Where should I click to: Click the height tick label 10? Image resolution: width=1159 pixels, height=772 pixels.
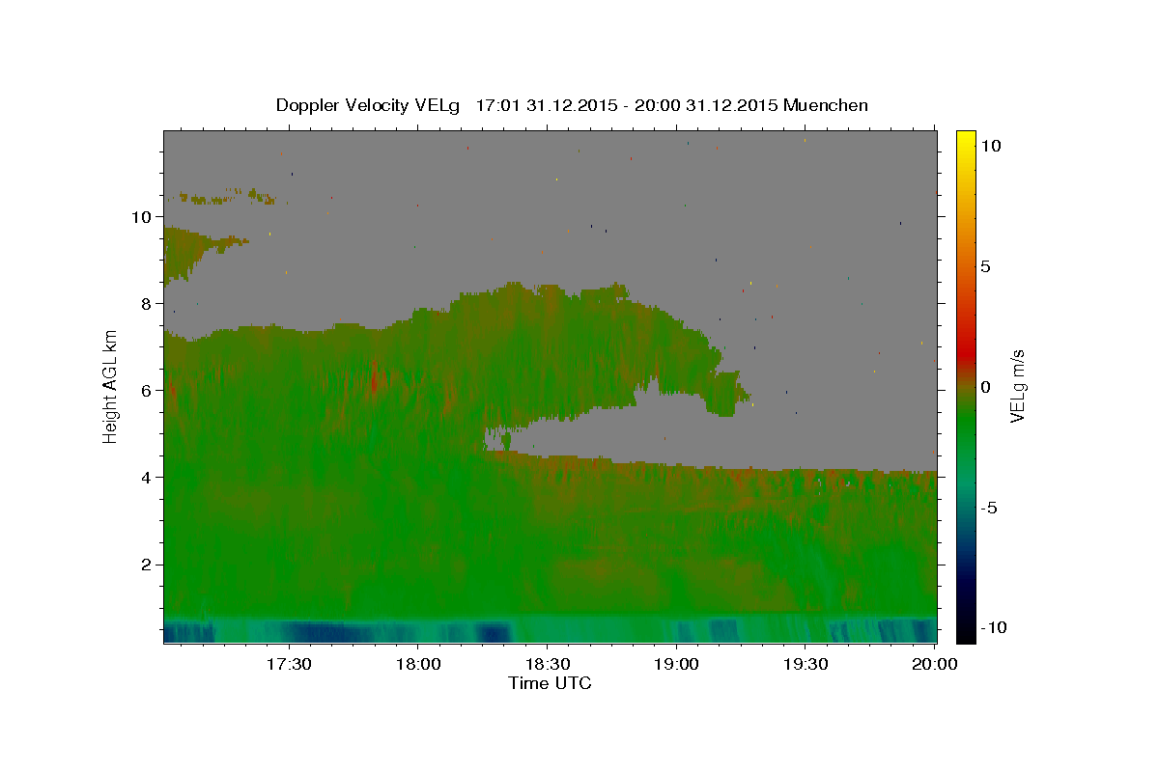[x=143, y=217]
